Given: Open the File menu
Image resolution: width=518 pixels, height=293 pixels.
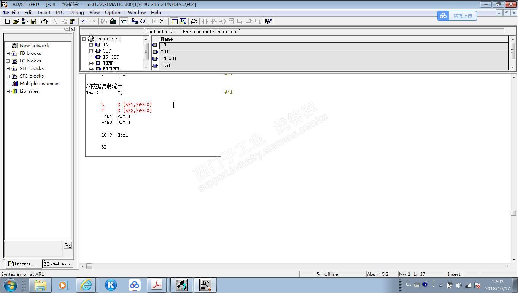Looking at the screenshot, I should [x=15, y=13].
